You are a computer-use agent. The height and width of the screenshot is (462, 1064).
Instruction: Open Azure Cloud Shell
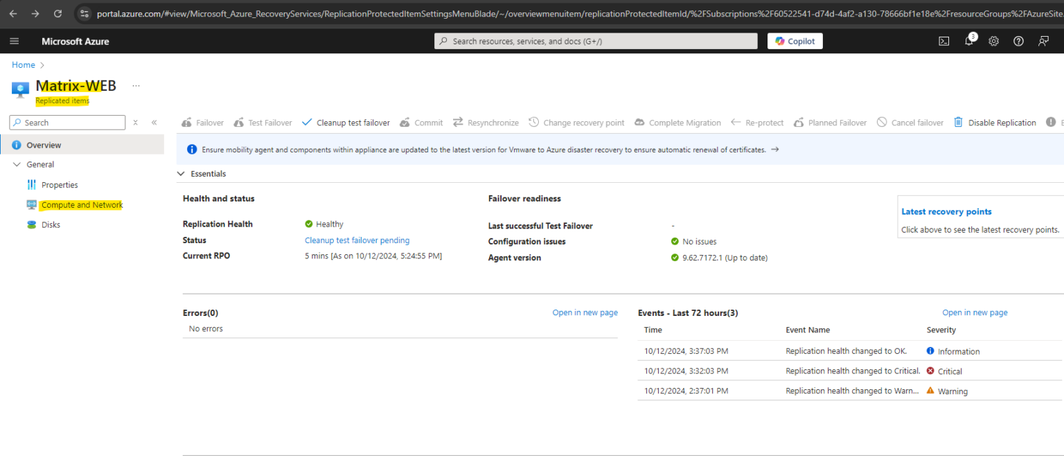tap(943, 41)
